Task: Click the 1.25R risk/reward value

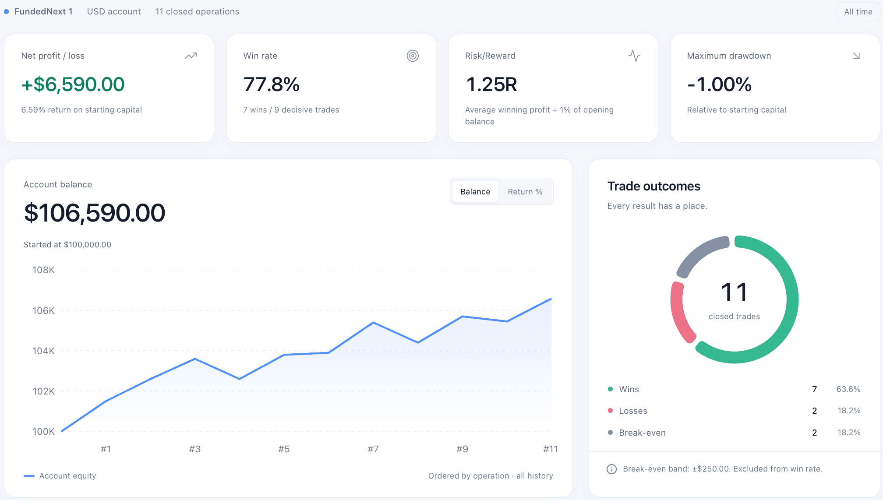Action: [x=491, y=84]
